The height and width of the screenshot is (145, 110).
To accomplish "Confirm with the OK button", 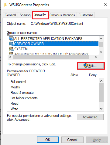I will tap(48, 140).
